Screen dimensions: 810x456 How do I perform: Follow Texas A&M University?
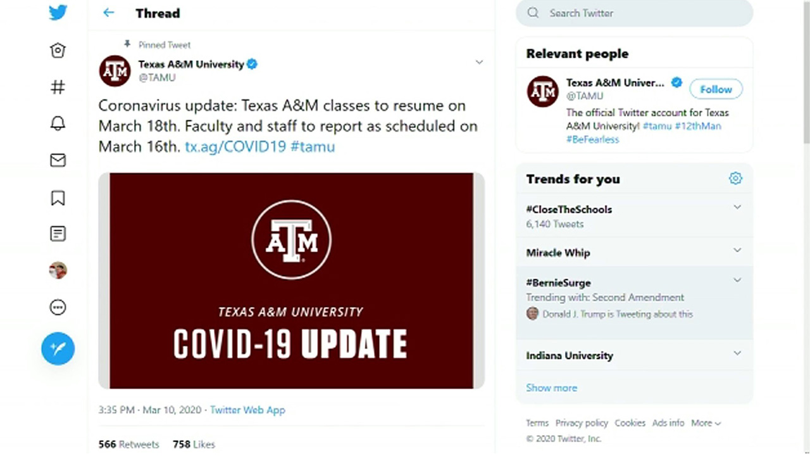[716, 89]
